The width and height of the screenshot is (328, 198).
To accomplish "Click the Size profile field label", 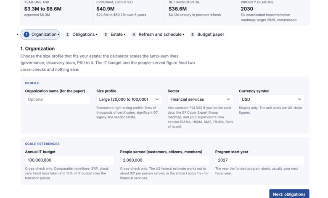I will click(106, 91).
